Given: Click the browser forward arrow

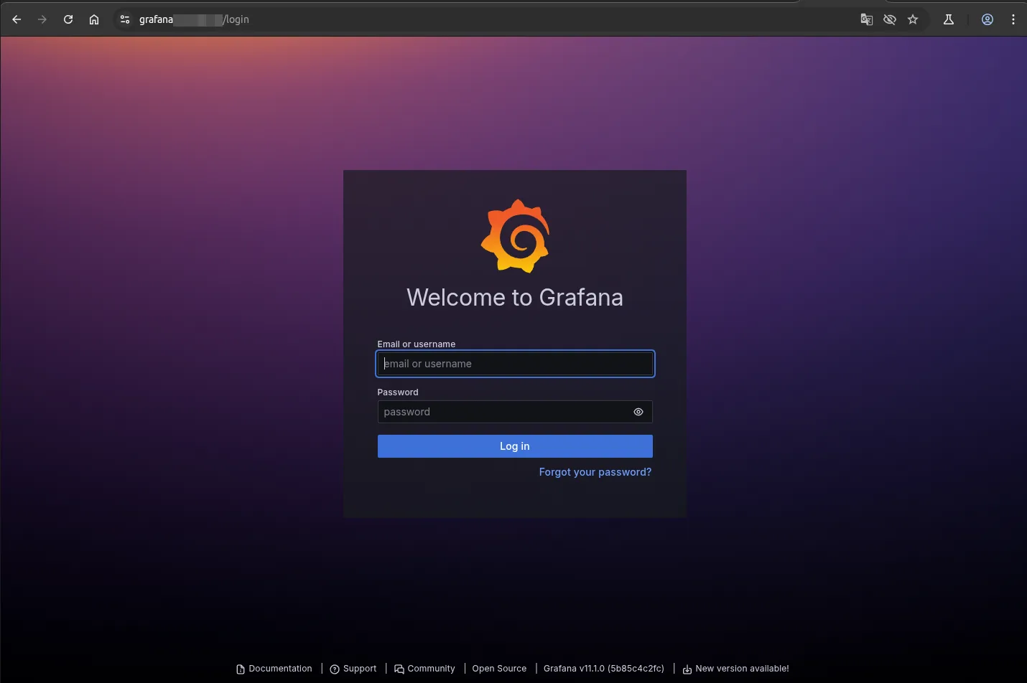Looking at the screenshot, I should [42, 19].
